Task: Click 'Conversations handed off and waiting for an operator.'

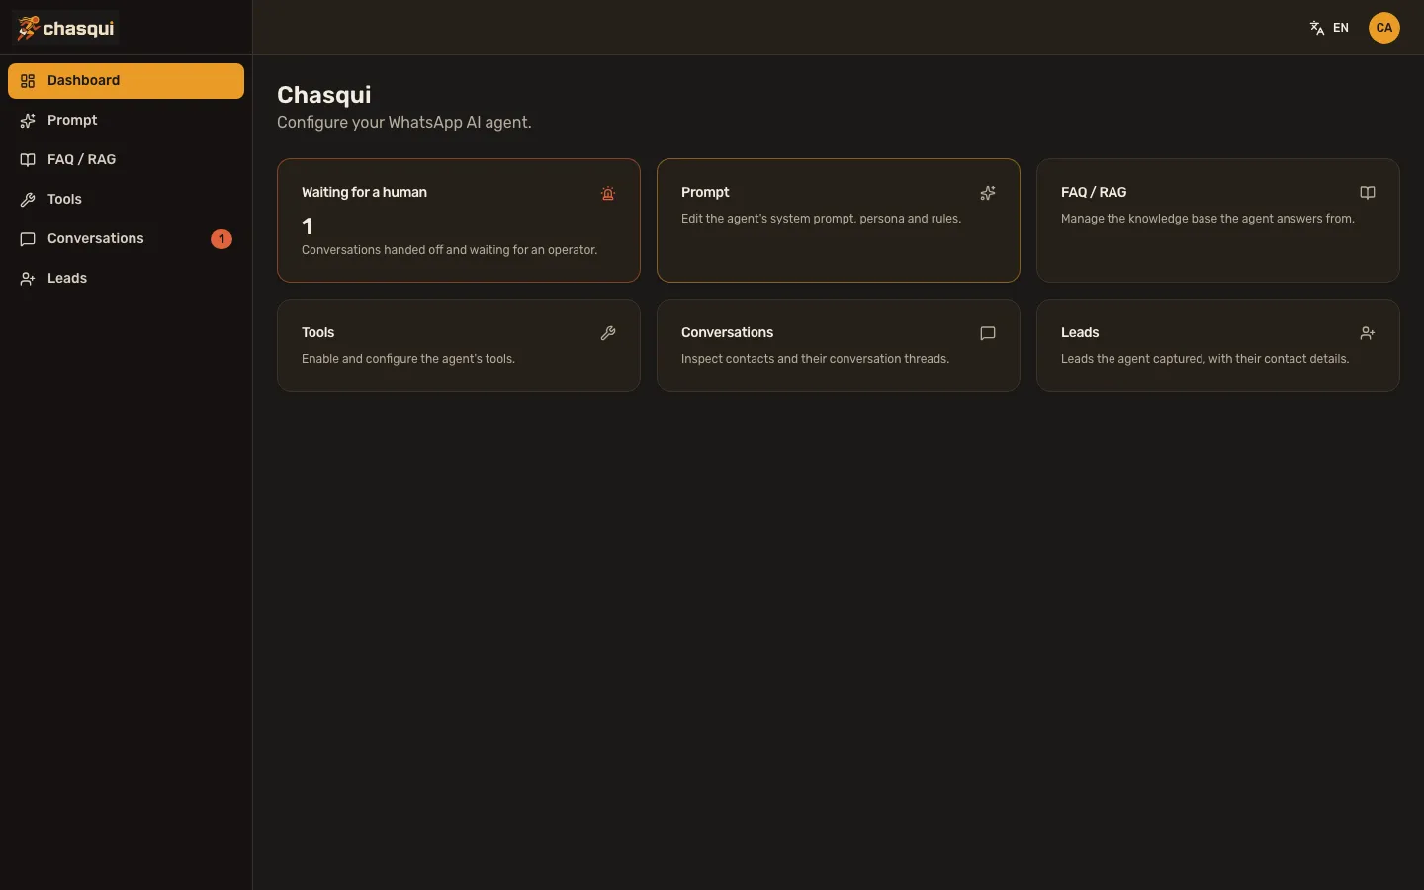Action: 450,250
